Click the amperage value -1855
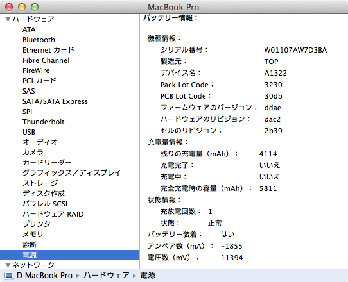Image resolution: width=348 pixels, height=282 pixels. [232, 246]
